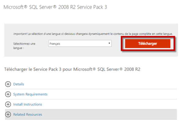Click the 'Télécharger le Service Pack 3' heading
Image resolution: width=180 pixels, height=121 pixels.
[72, 69]
